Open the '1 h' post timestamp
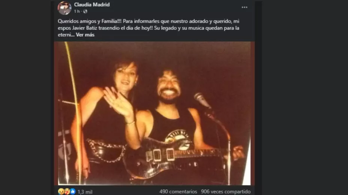 [77, 11]
